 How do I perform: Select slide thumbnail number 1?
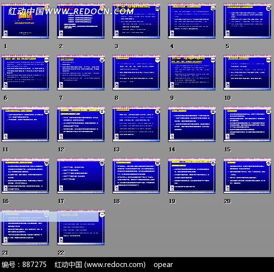(x=25, y=21)
